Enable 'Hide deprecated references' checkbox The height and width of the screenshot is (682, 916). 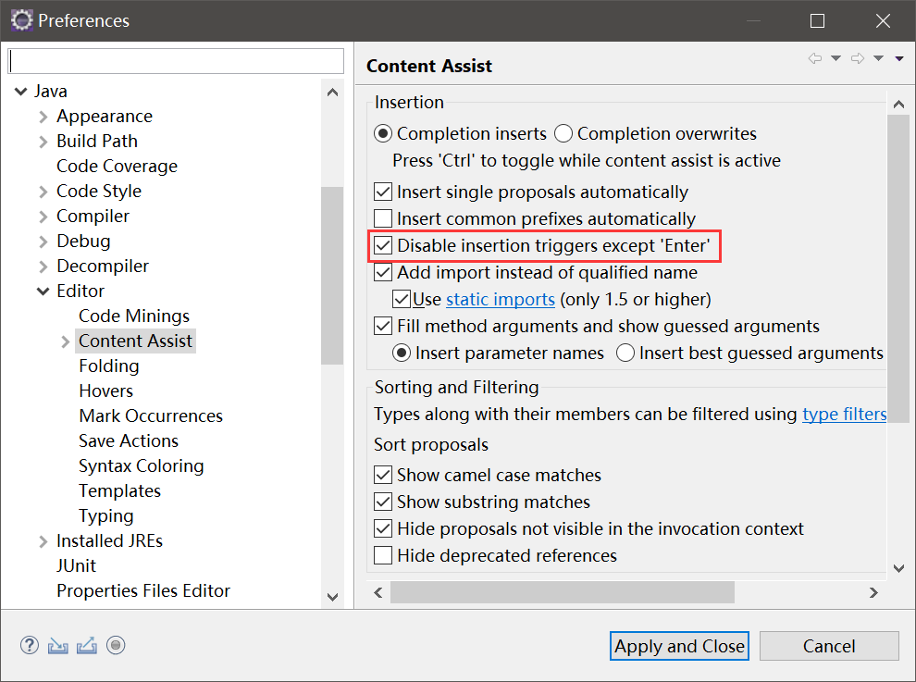click(x=383, y=555)
